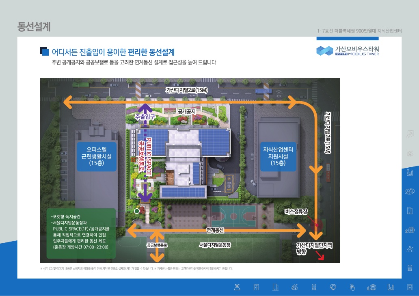
Task: Open the train icon in the bottom bar
Action: click(314, 287)
